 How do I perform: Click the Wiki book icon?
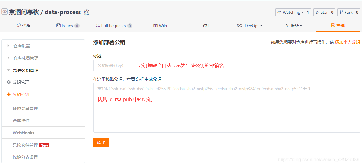tap(155, 26)
